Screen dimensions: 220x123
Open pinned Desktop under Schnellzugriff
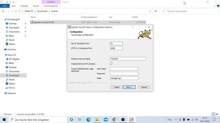click(13, 24)
